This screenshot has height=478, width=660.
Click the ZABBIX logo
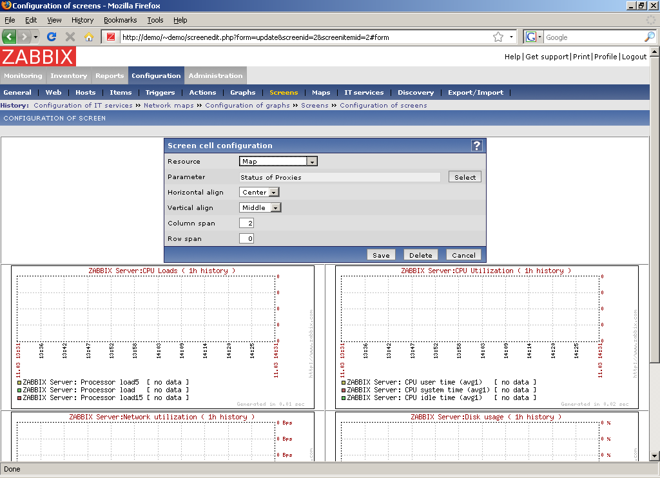[38, 57]
